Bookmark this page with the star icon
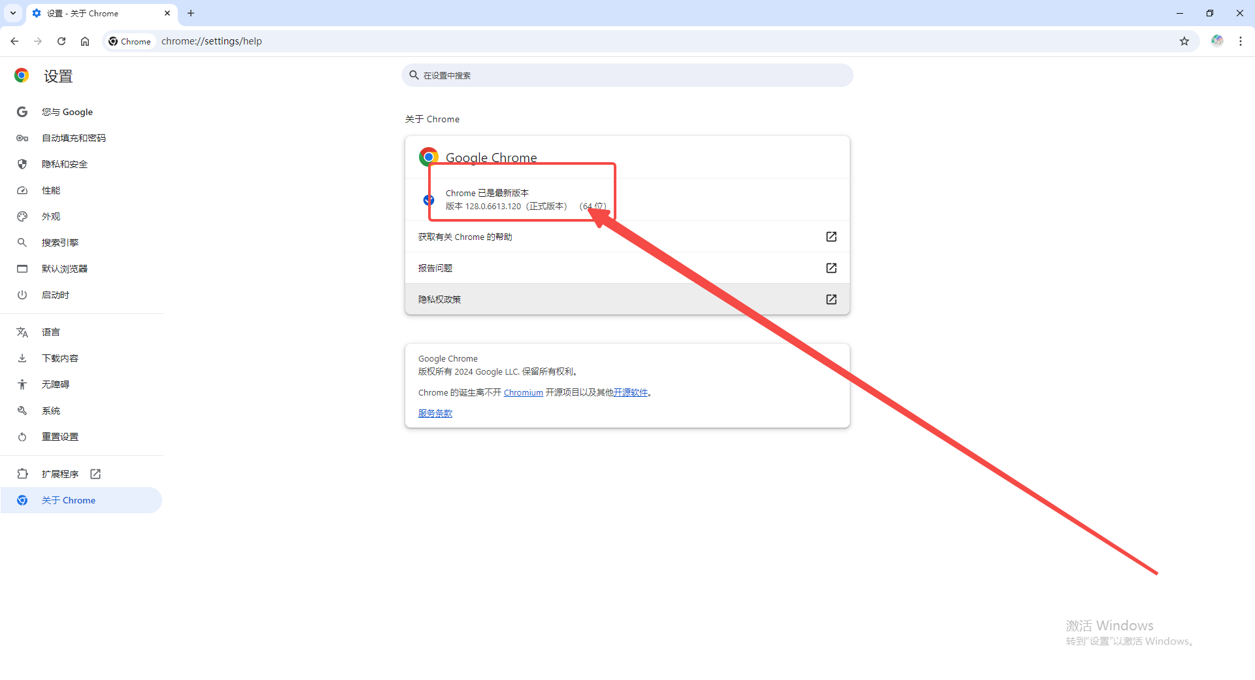 [x=1184, y=41]
